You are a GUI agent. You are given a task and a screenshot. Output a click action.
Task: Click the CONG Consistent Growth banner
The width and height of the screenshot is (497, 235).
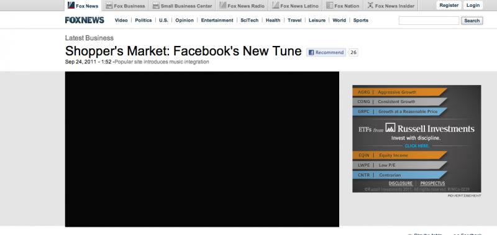point(399,102)
